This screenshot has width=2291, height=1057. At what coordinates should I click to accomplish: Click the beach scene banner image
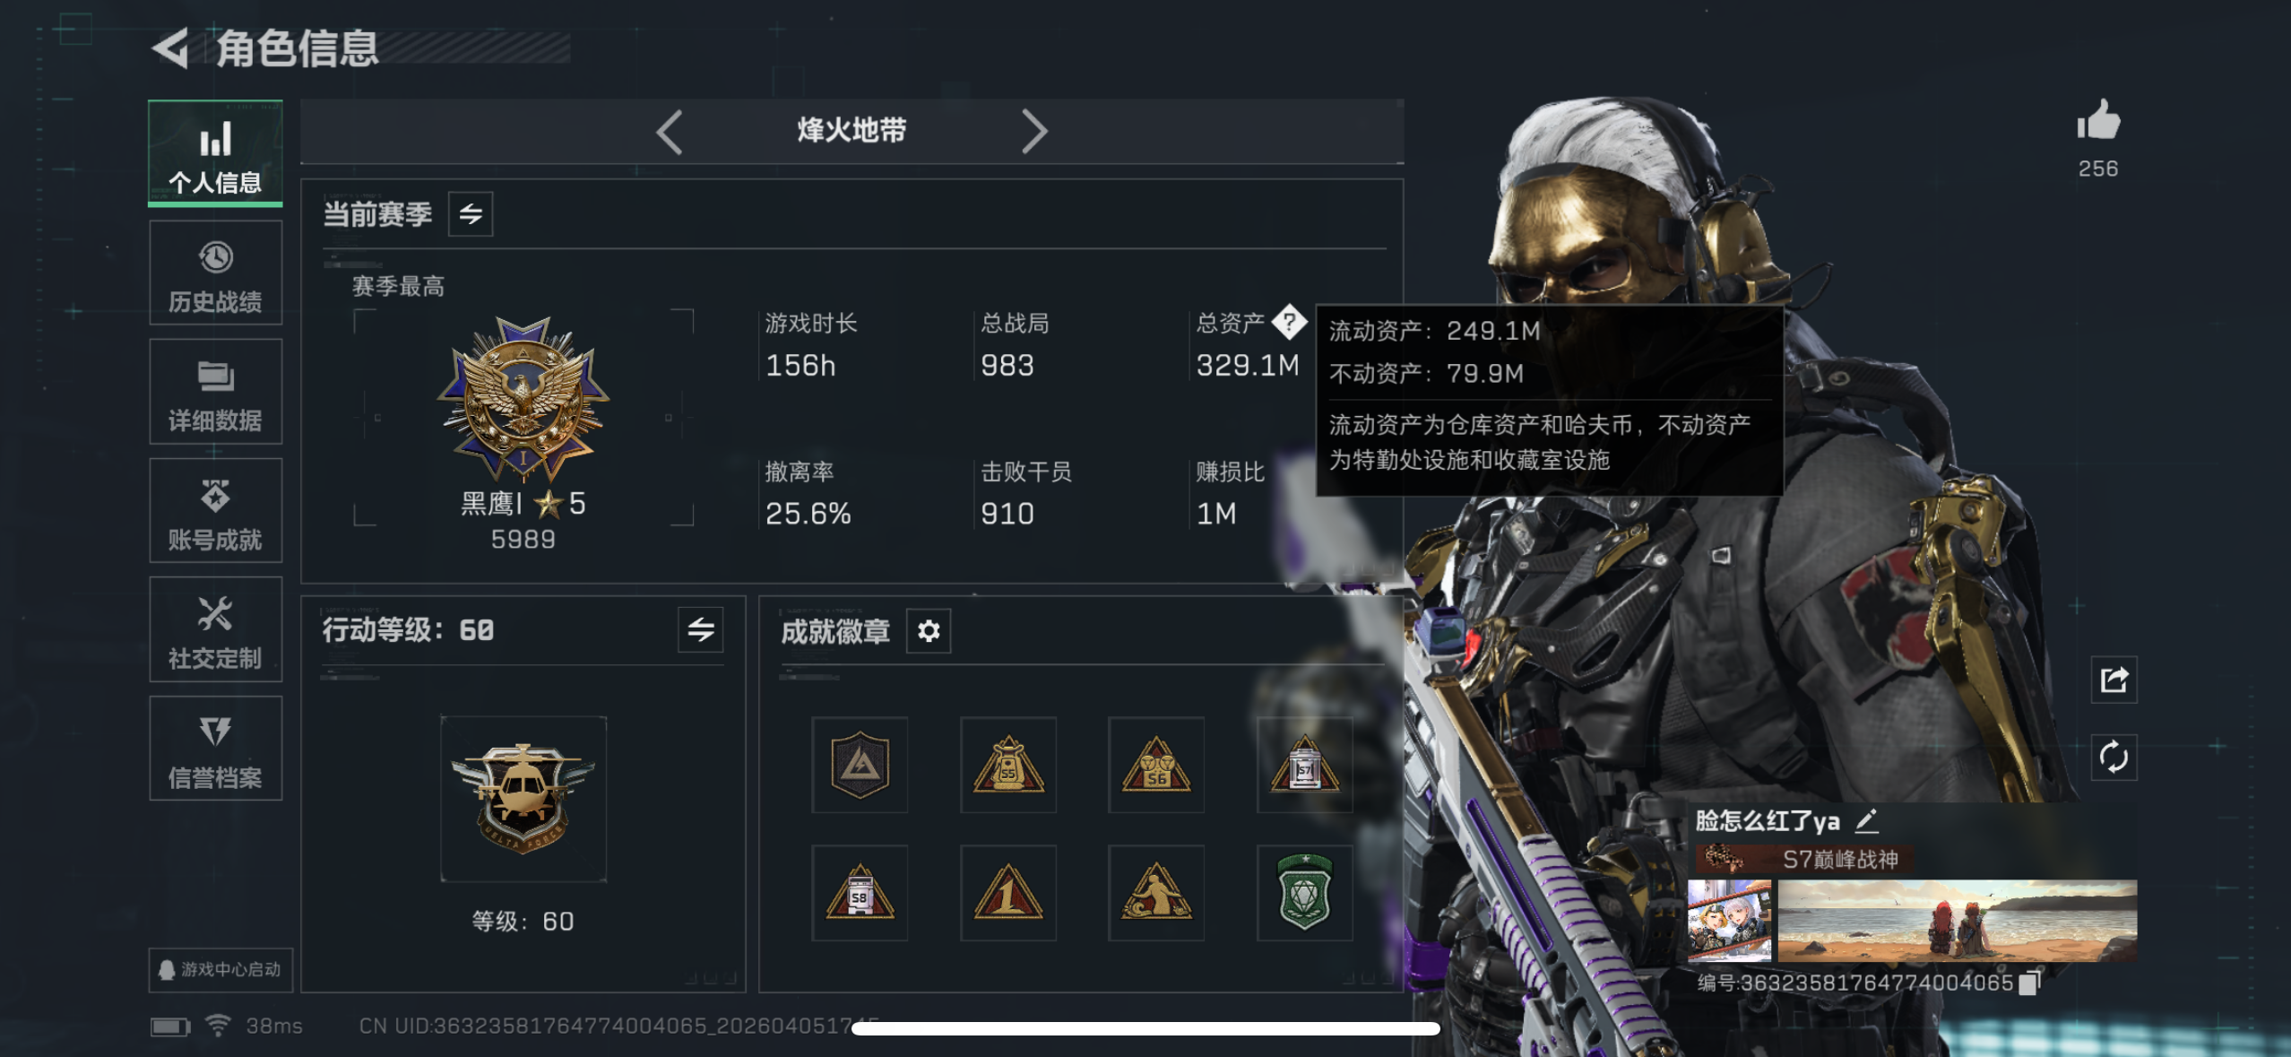1958,921
